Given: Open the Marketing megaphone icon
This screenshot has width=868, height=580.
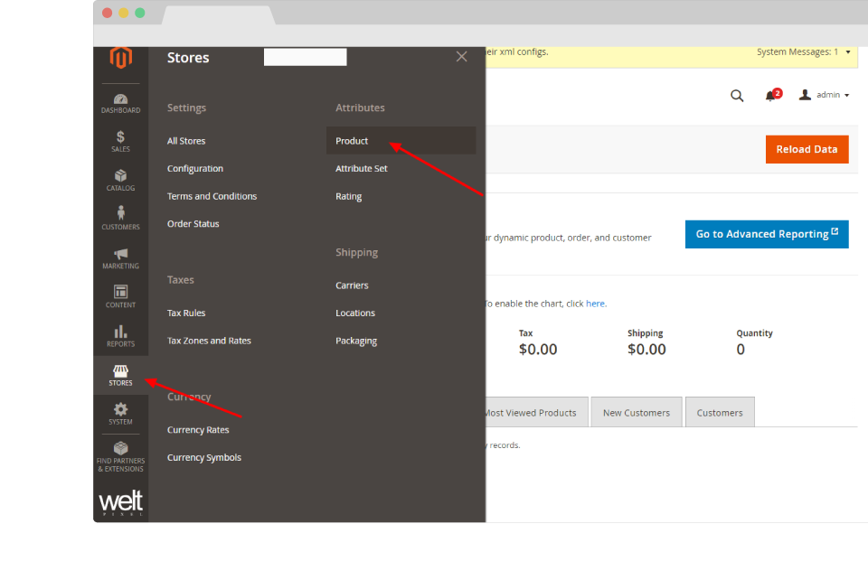Looking at the screenshot, I should [x=120, y=258].
